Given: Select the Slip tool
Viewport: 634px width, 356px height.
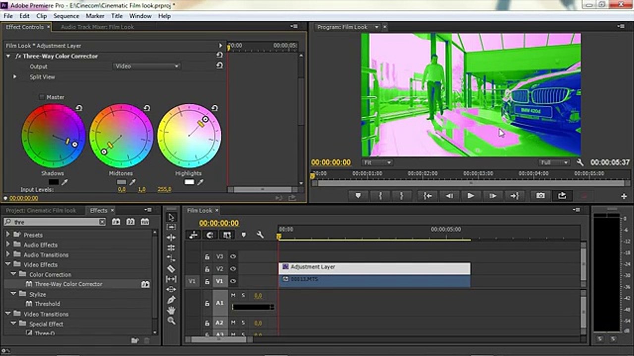Looking at the screenshot, I should (x=171, y=279).
